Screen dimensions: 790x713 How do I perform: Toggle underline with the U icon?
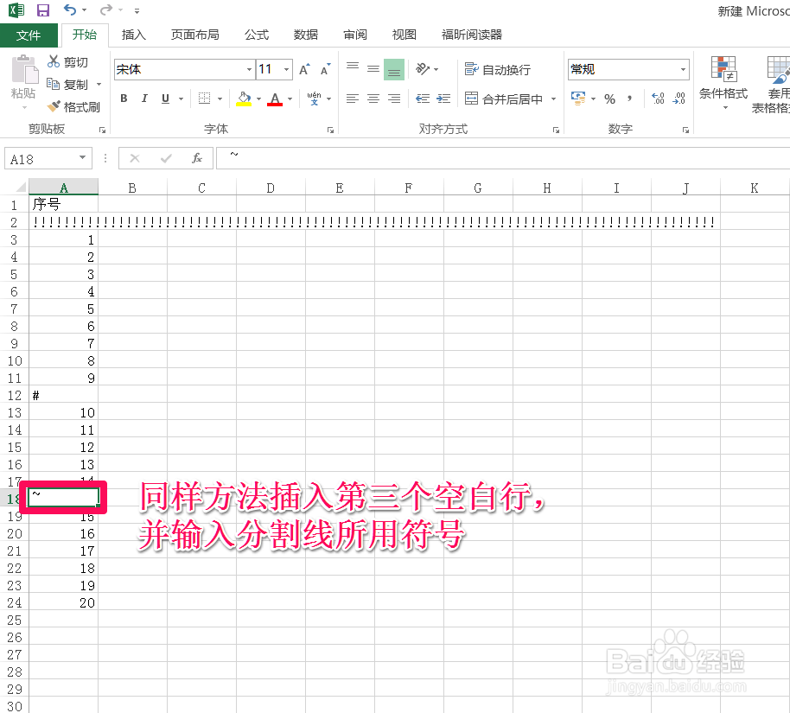pyautogui.click(x=164, y=98)
